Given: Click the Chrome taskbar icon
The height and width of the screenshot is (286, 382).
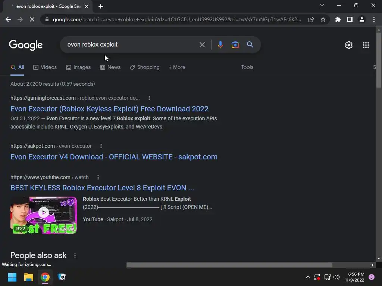Looking at the screenshot, I should (x=45, y=277).
